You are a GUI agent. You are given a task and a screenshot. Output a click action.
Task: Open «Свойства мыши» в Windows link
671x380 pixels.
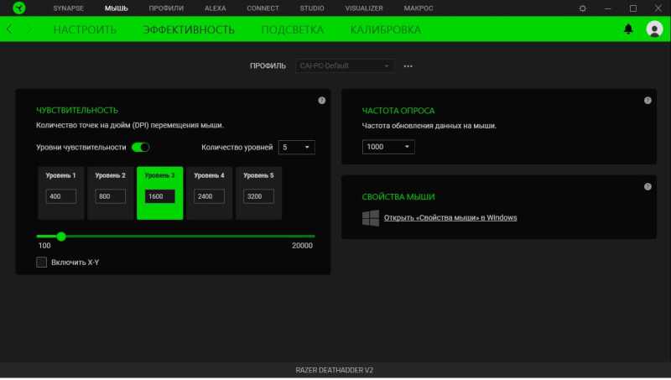coord(450,218)
